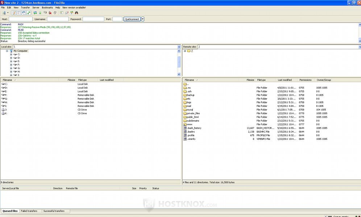Open the Quickconnect history dropdown arrow

click(x=143, y=19)
